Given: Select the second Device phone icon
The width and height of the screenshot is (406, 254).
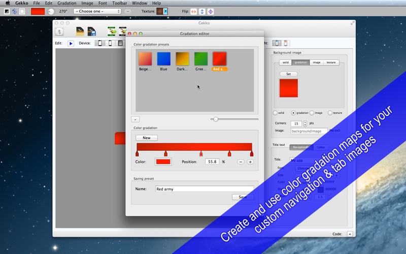Looking at the screenshot, I should click(x=110, y=43).
